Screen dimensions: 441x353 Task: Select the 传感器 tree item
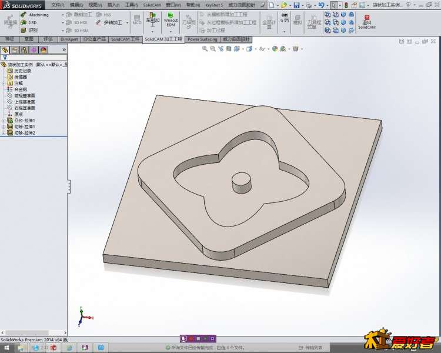pos(18,77)
